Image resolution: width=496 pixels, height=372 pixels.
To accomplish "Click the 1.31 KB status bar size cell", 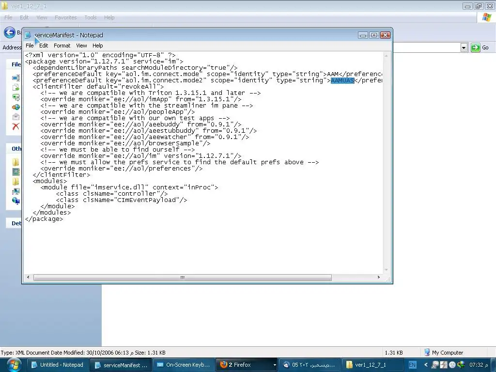I will click(394, 353).
